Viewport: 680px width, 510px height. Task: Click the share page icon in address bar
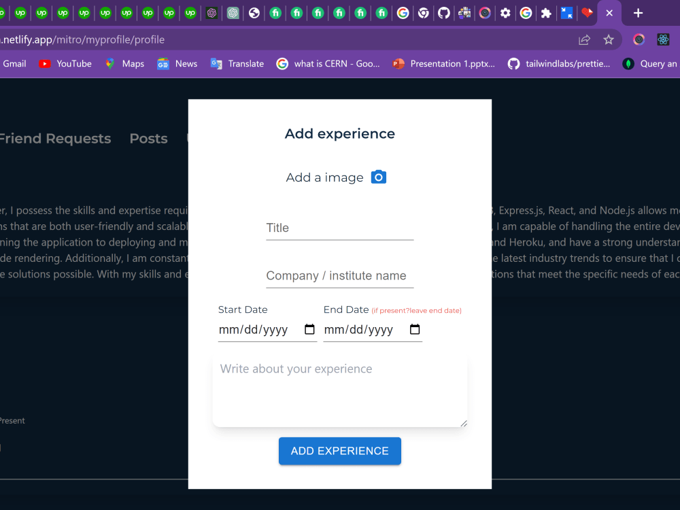[x=584, y=40]
